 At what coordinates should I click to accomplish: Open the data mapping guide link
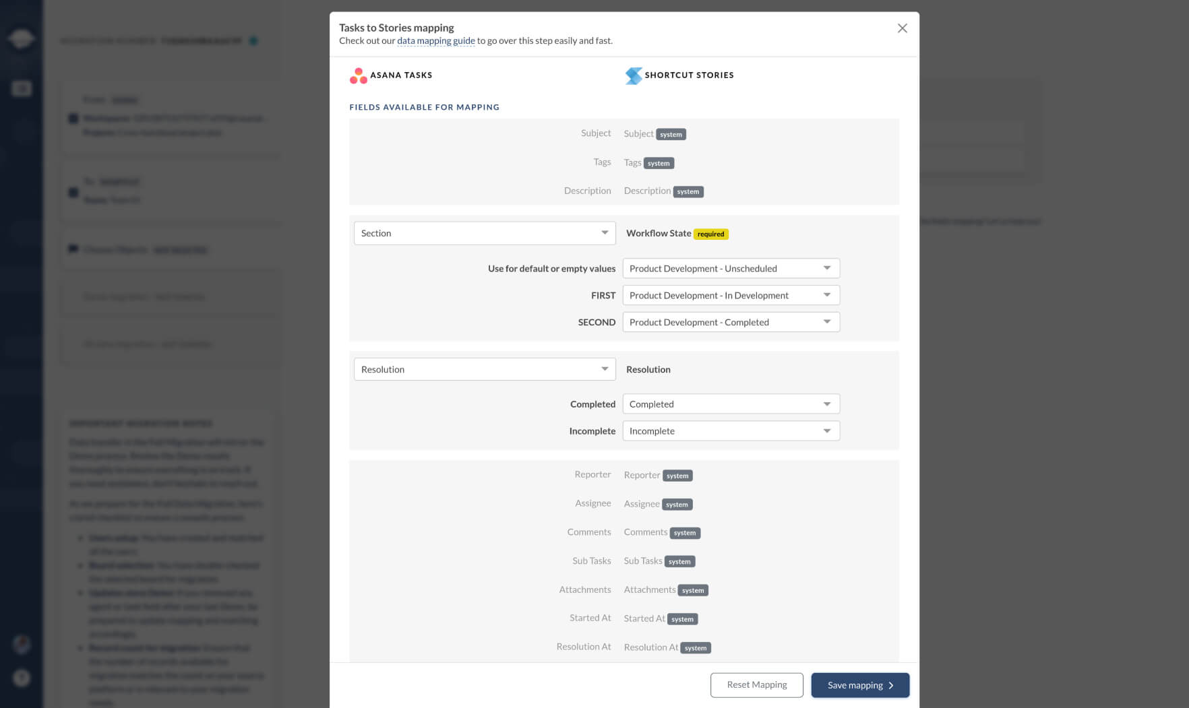pos(435,40)
